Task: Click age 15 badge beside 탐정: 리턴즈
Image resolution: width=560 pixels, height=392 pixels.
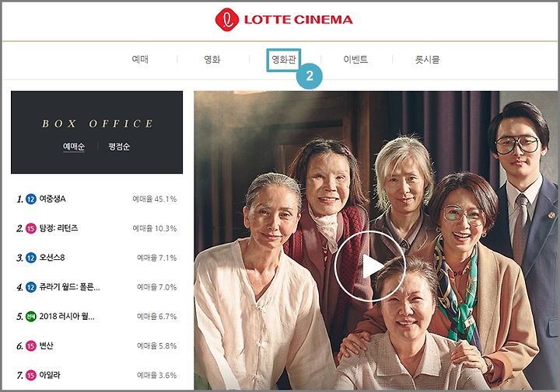Action: 31,228
